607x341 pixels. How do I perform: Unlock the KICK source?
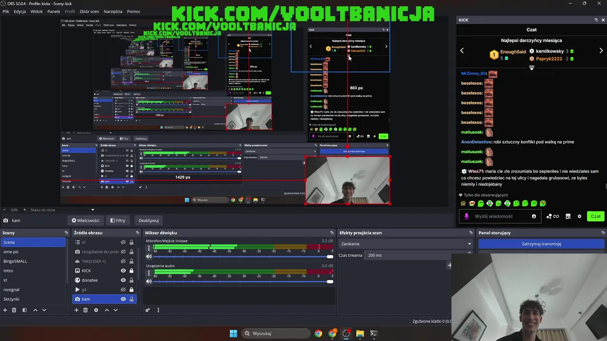click(x=131, y=270)
